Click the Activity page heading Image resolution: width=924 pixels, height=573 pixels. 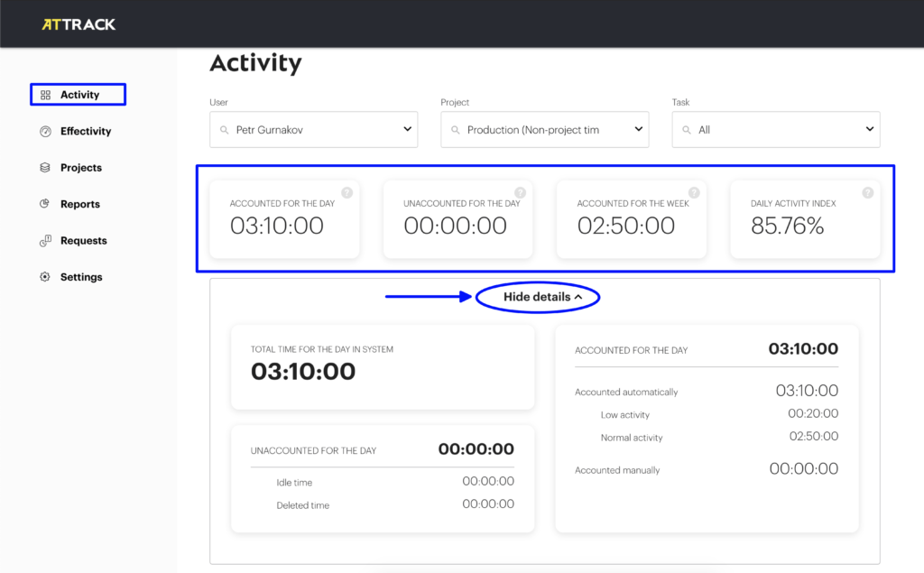click(255, 63)
